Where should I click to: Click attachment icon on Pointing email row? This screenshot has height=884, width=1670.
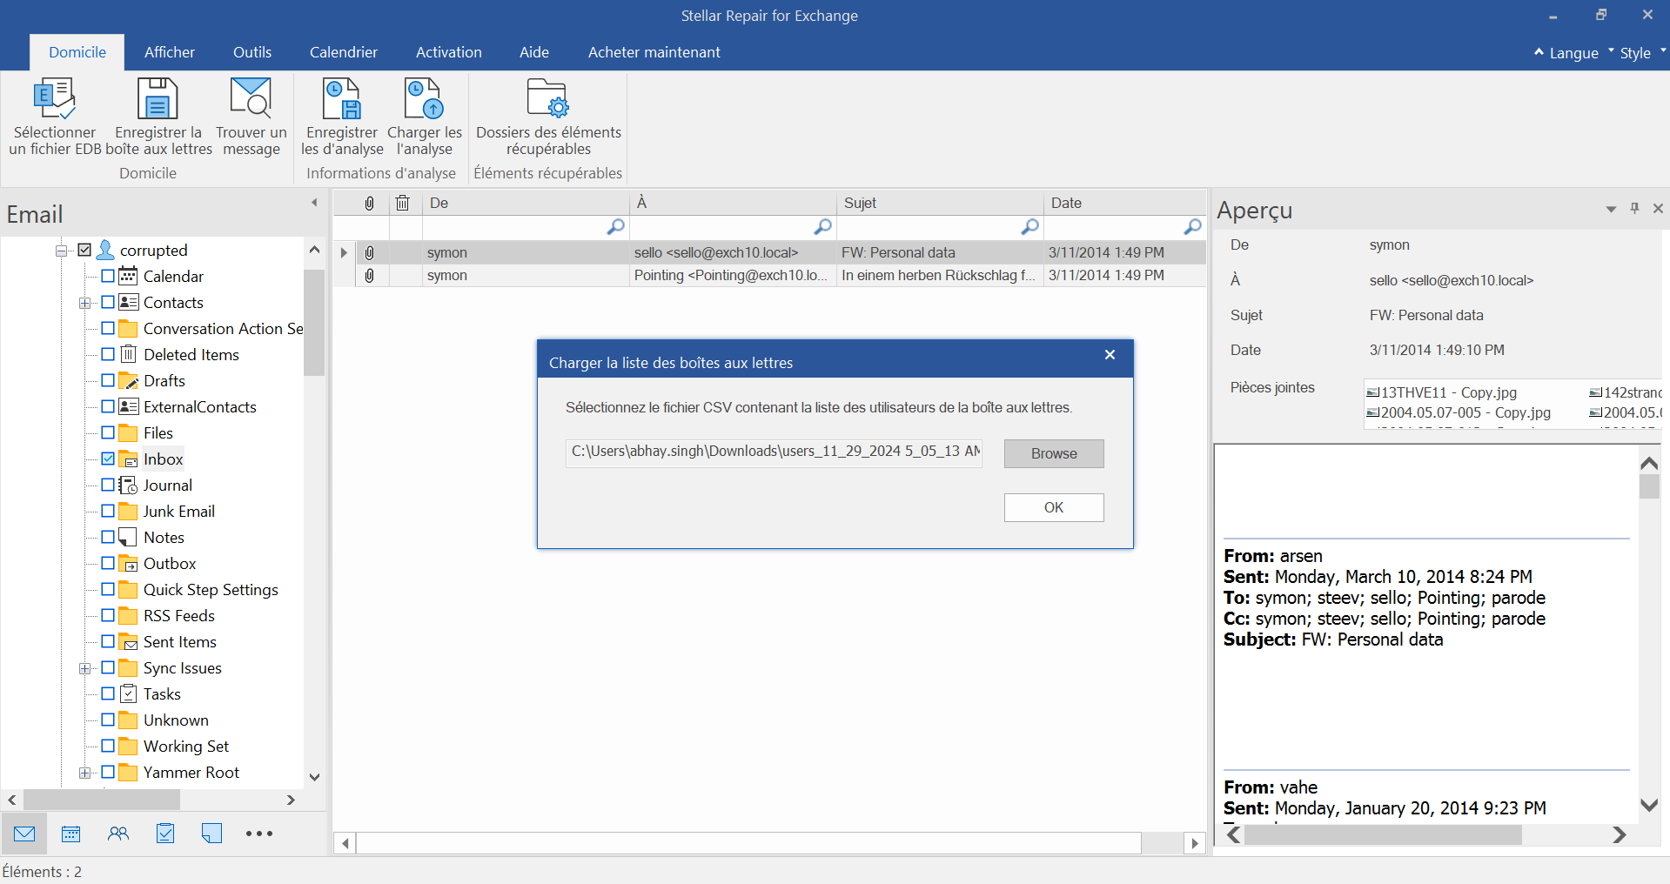pyautogui.click(x=369, y=276)
